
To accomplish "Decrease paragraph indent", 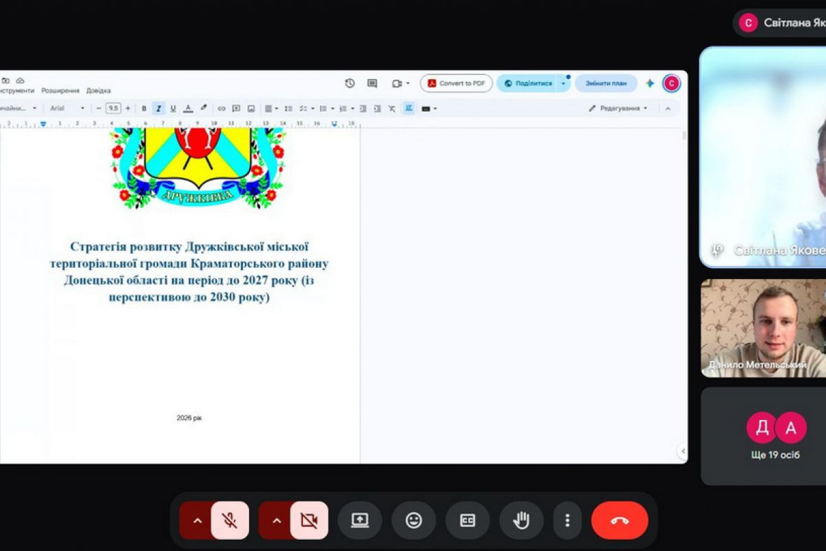I will point(363,108).
